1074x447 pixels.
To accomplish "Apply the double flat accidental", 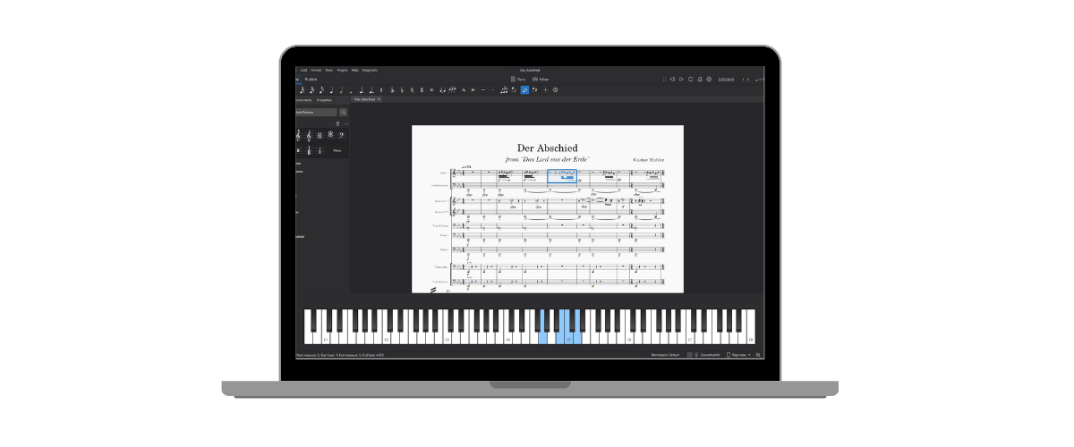I will click(x=392, y=89).
